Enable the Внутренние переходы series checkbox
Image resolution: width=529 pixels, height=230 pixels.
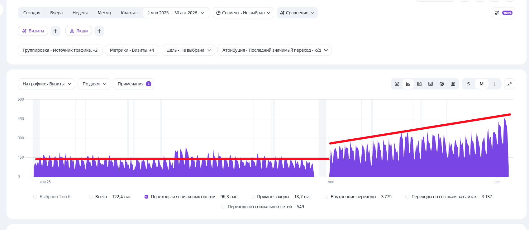(326, 197)
